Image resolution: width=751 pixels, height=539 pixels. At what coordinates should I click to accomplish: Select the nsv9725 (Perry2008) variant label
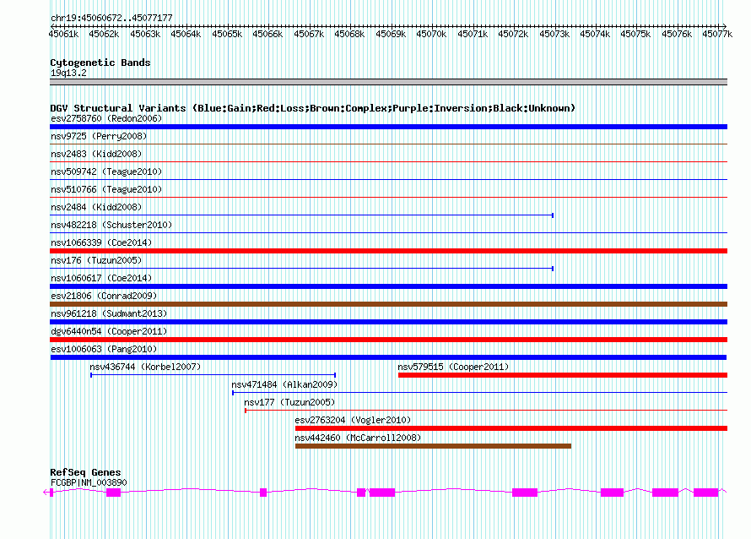[x=99, y=136]
